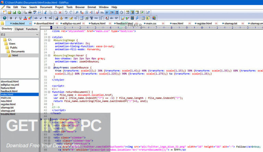
Task: Insert a video with the film icon
Action: pos(132,18)
